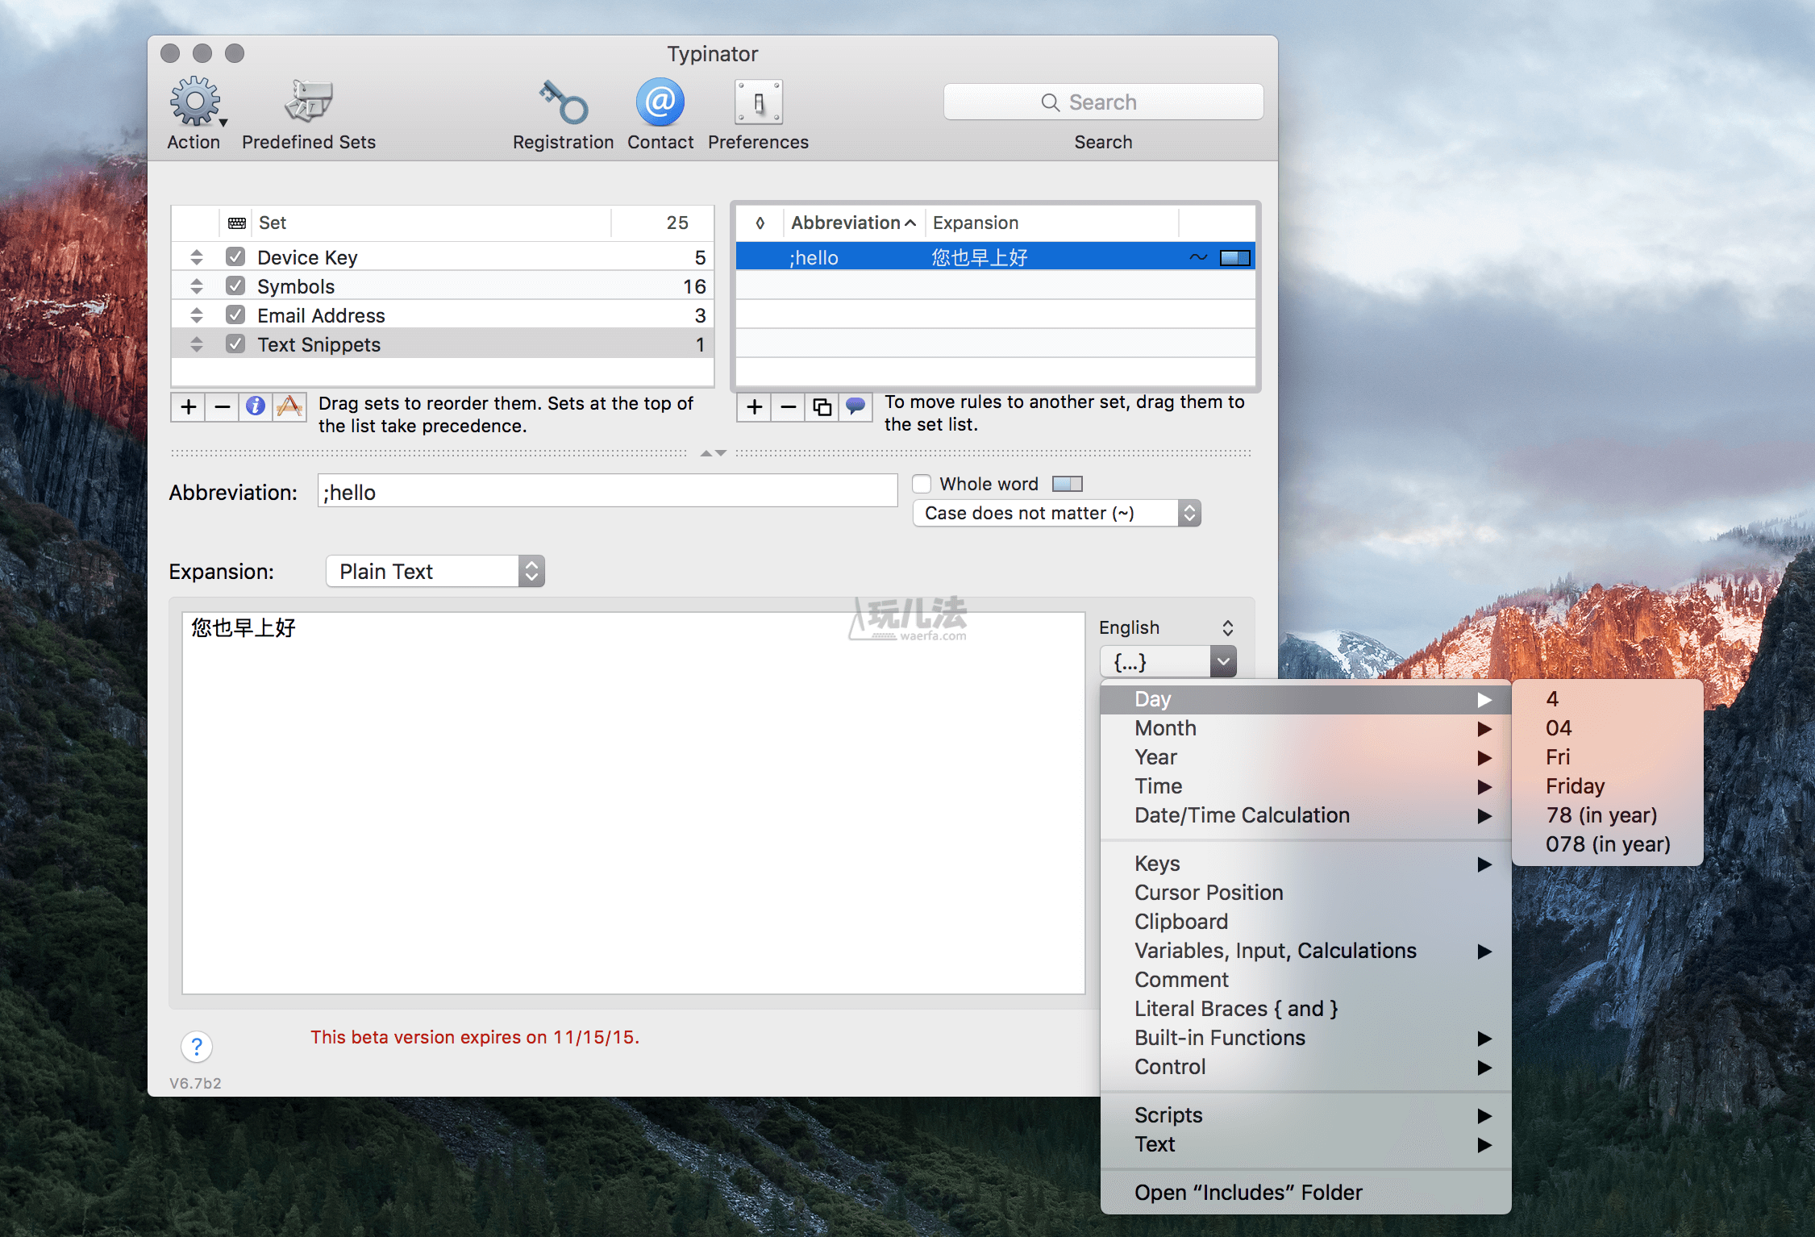The image size is (1815, 1237).
Task: Choose Comment from menu
Action: (1305, 980)
